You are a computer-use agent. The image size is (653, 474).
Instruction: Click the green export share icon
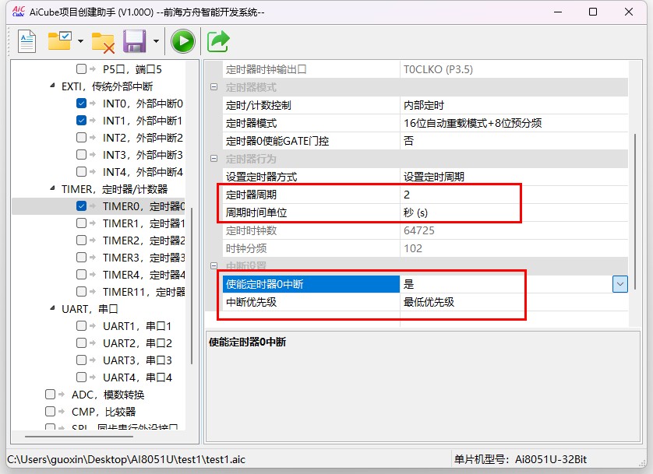(218, 41)
